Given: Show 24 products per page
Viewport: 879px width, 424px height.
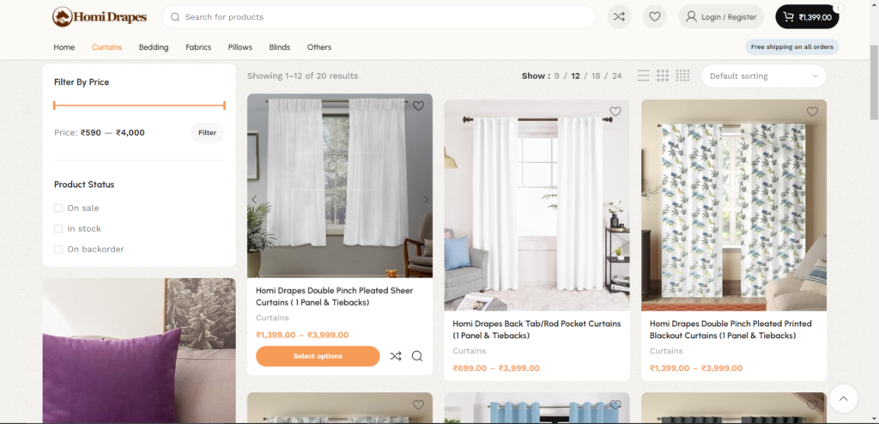Looking at the screenshot, I should 616,76.
